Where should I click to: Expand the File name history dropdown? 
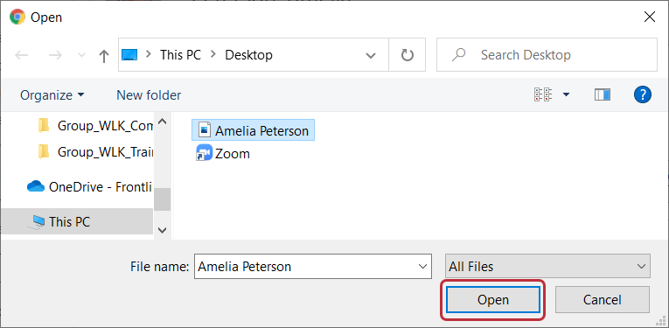[x=422, y=267]
